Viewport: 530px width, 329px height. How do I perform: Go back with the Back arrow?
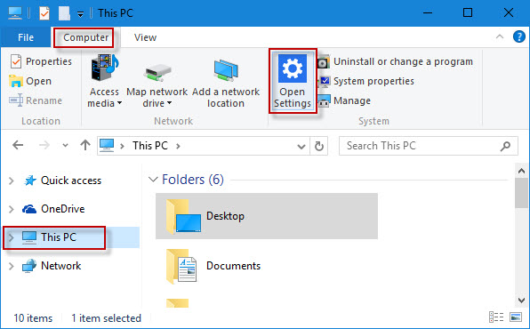(18, 146)
